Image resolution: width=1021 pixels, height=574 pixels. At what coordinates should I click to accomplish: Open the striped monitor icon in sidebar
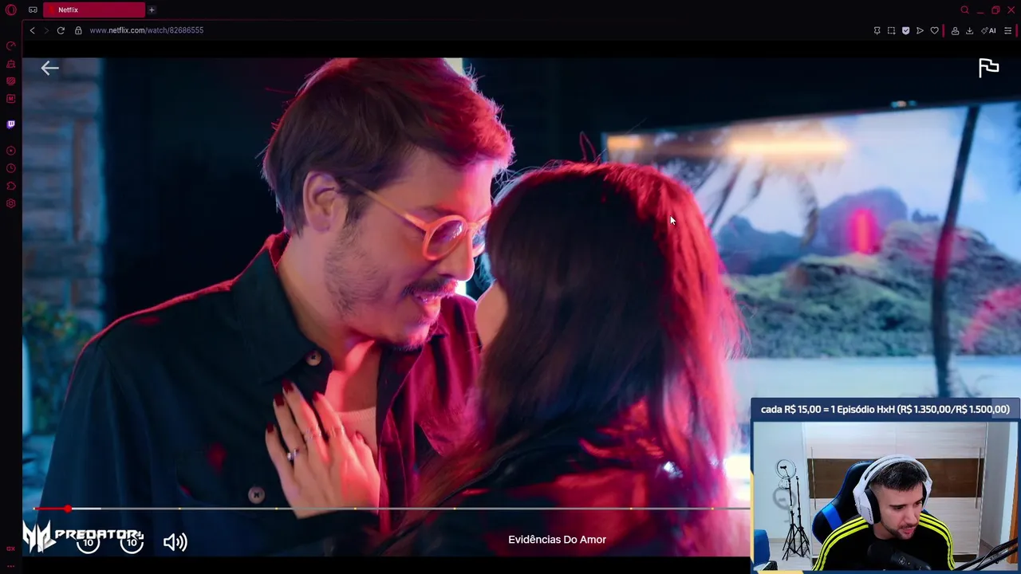click(x=10, y=81)
